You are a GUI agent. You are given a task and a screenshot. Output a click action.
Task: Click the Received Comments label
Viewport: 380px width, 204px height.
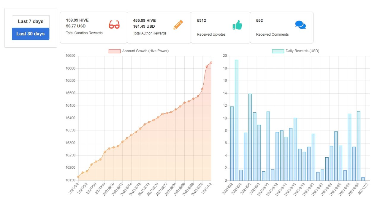pyautogui.click(x=273, y=34)
